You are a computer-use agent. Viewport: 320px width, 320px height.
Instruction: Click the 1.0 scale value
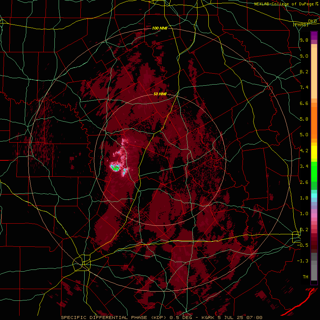304,214
